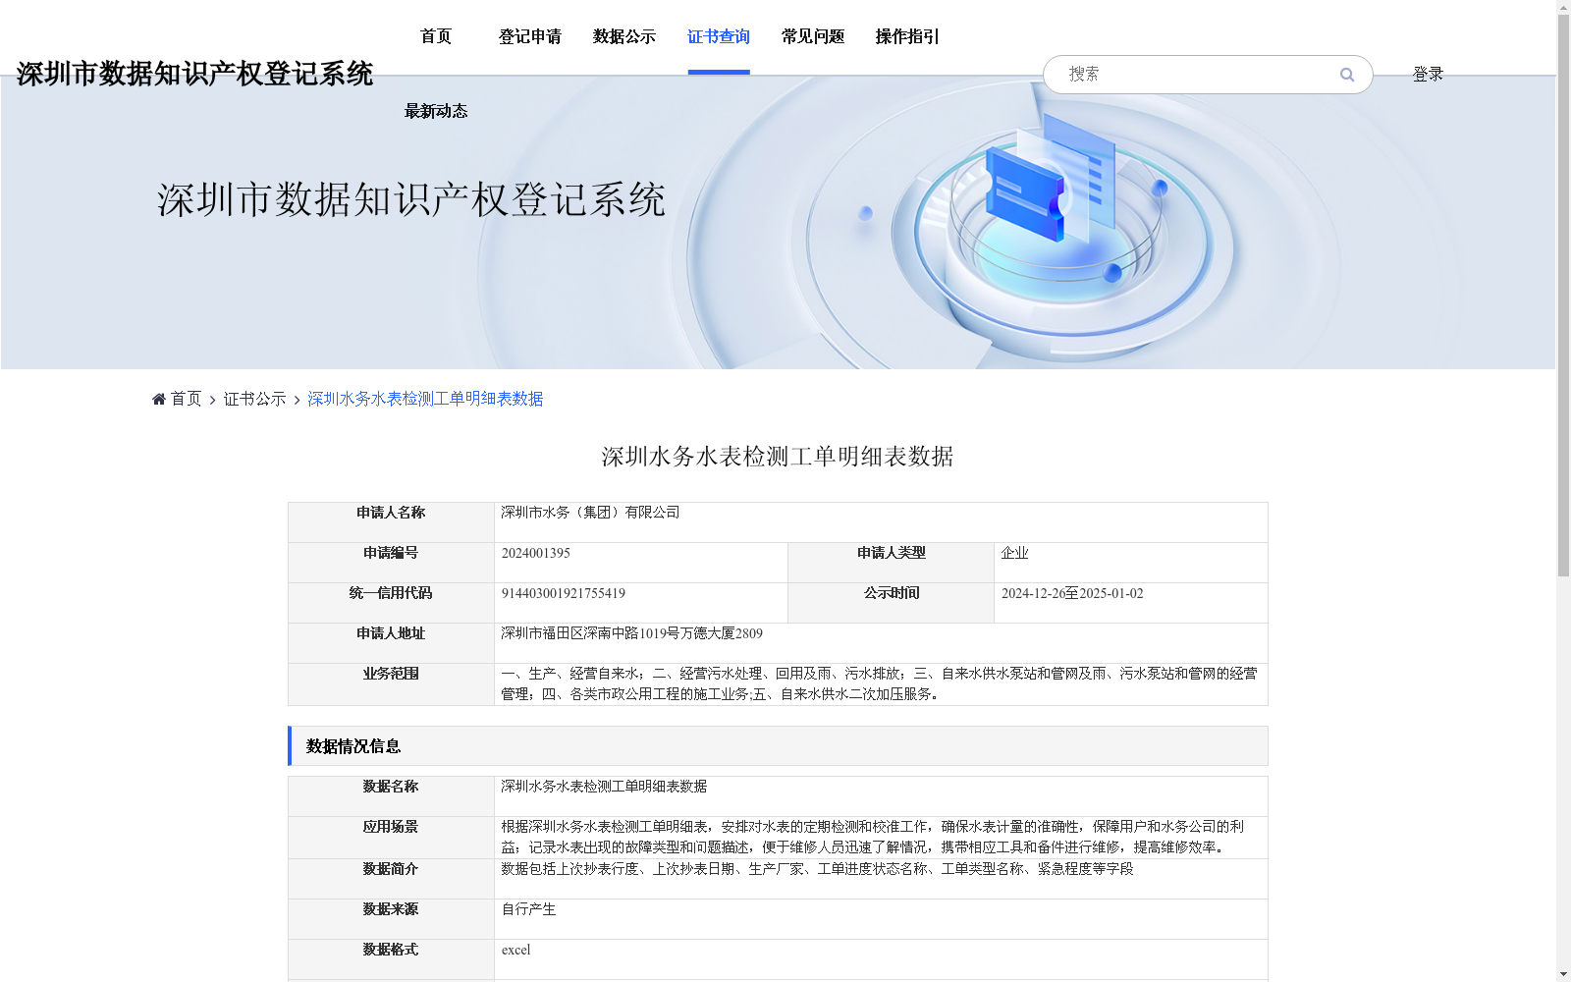Image resolution: width=1571 pixels, height=982 pixels.
Task: Click credit code 914403001921755419
Action: [x=564, y=593]
